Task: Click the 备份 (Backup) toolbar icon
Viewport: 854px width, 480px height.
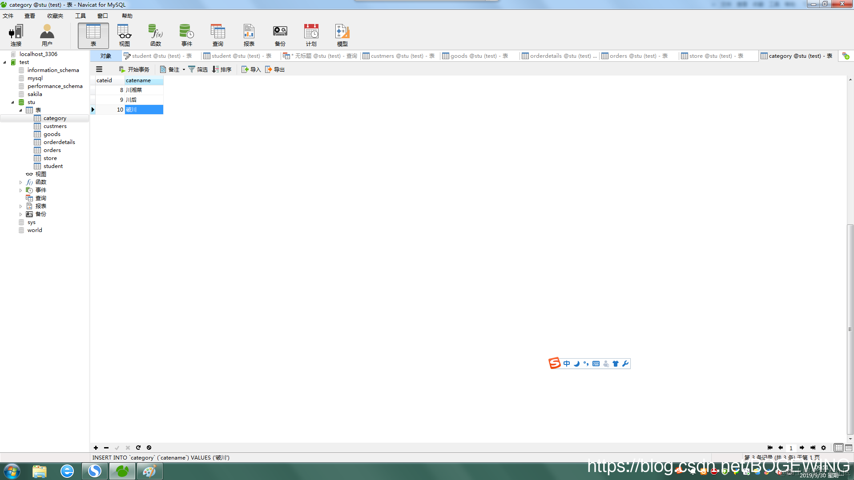Action: 280,35
